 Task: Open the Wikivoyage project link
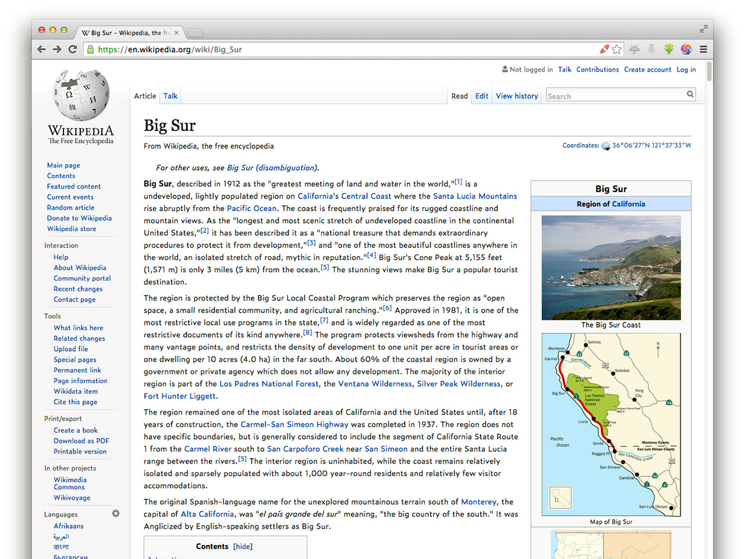pos(72,498)
